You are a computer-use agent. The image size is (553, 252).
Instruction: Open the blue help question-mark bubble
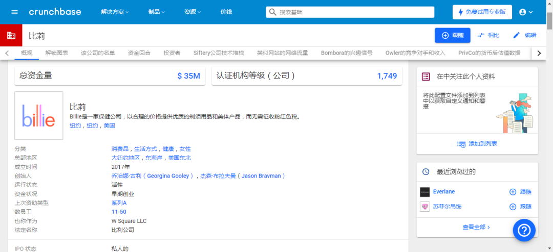pos(524,230)
